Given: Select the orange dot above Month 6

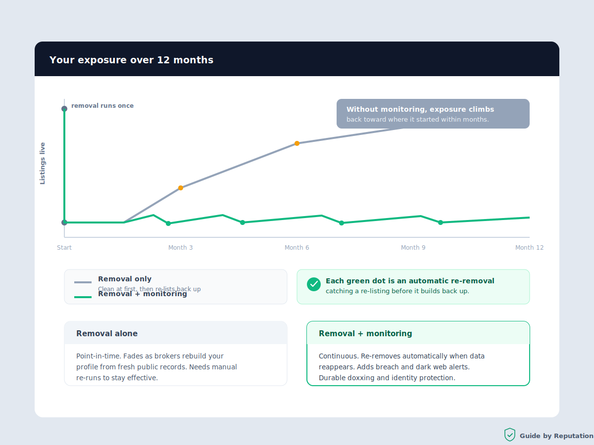Looking at the screenshot, I should point(297,143).
